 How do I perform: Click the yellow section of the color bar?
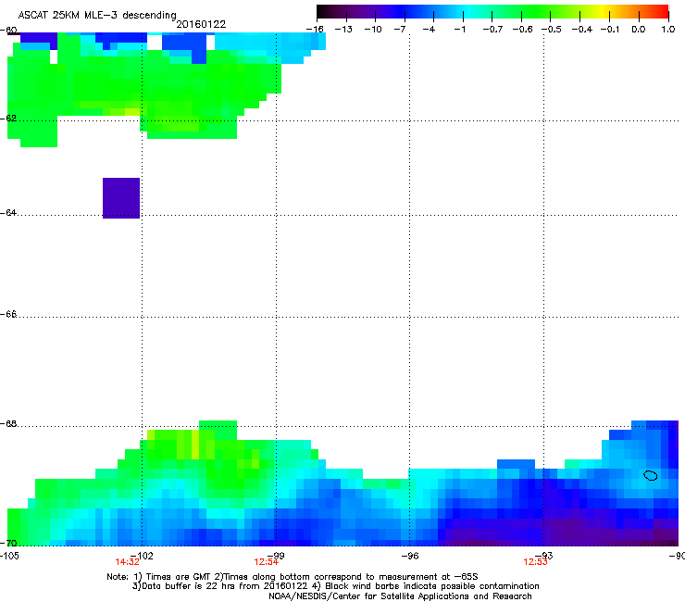604,11
